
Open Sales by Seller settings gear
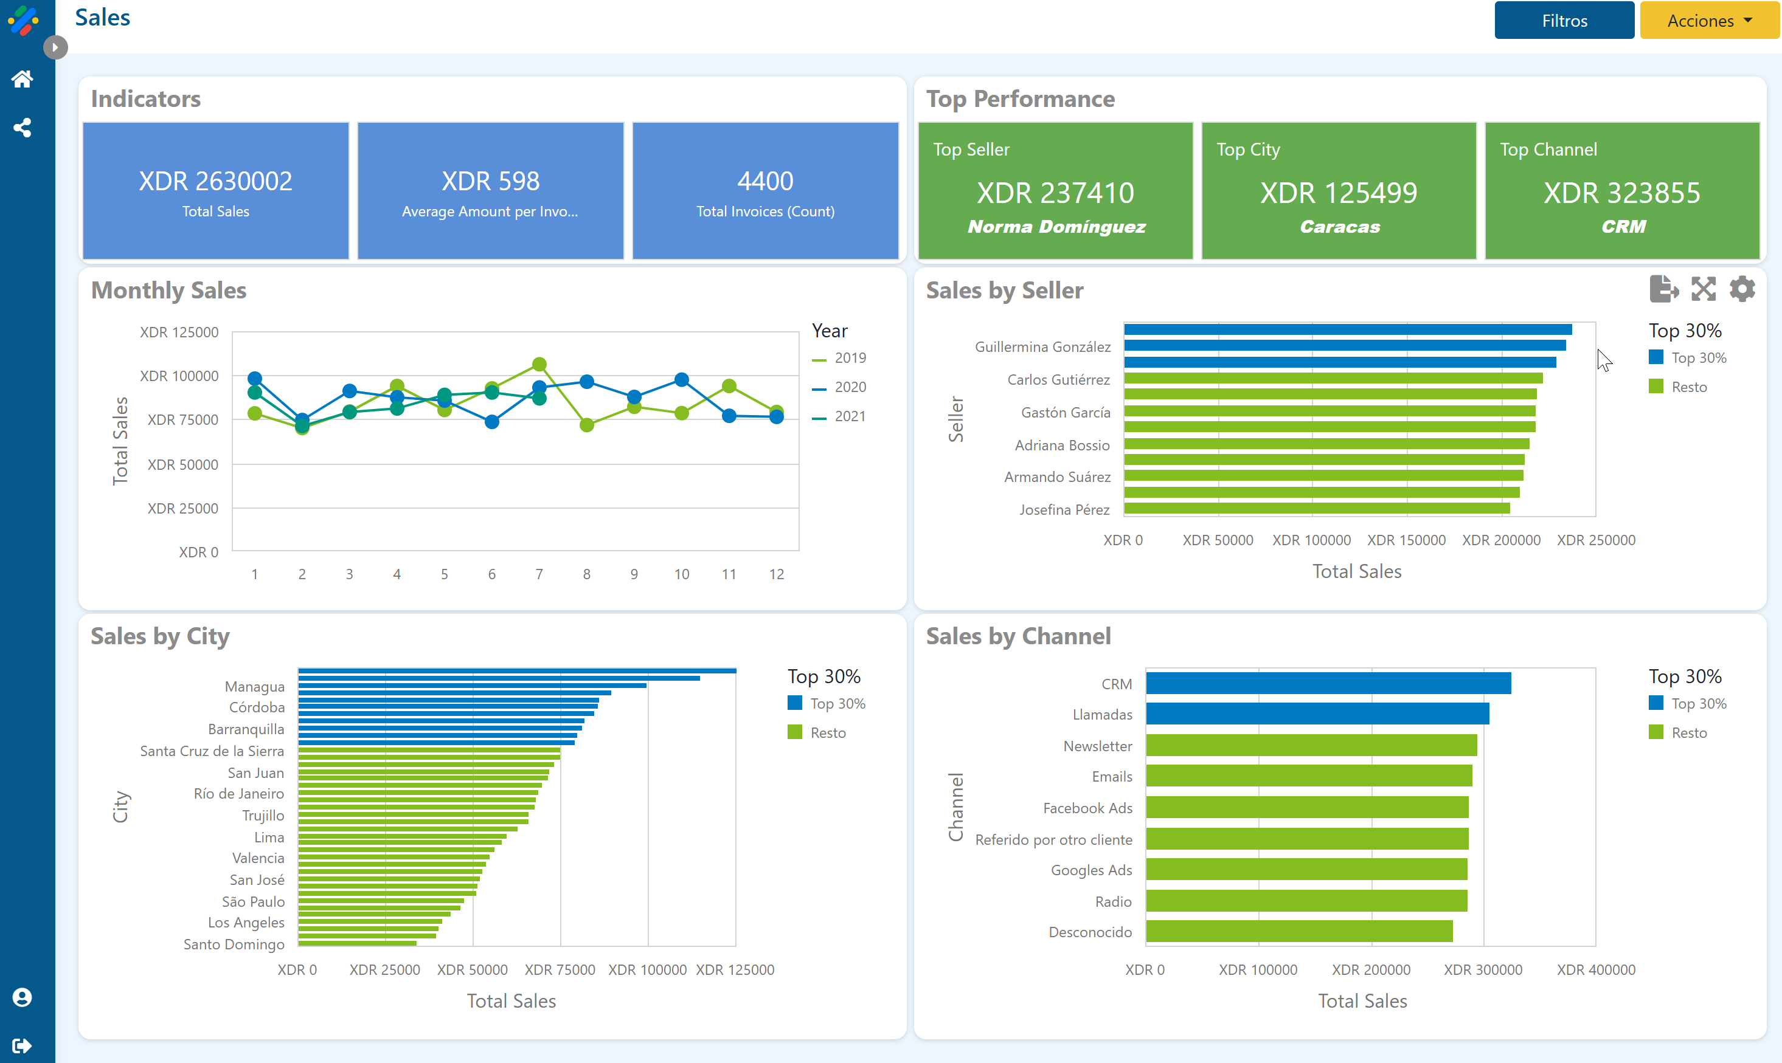point(1742,289)
